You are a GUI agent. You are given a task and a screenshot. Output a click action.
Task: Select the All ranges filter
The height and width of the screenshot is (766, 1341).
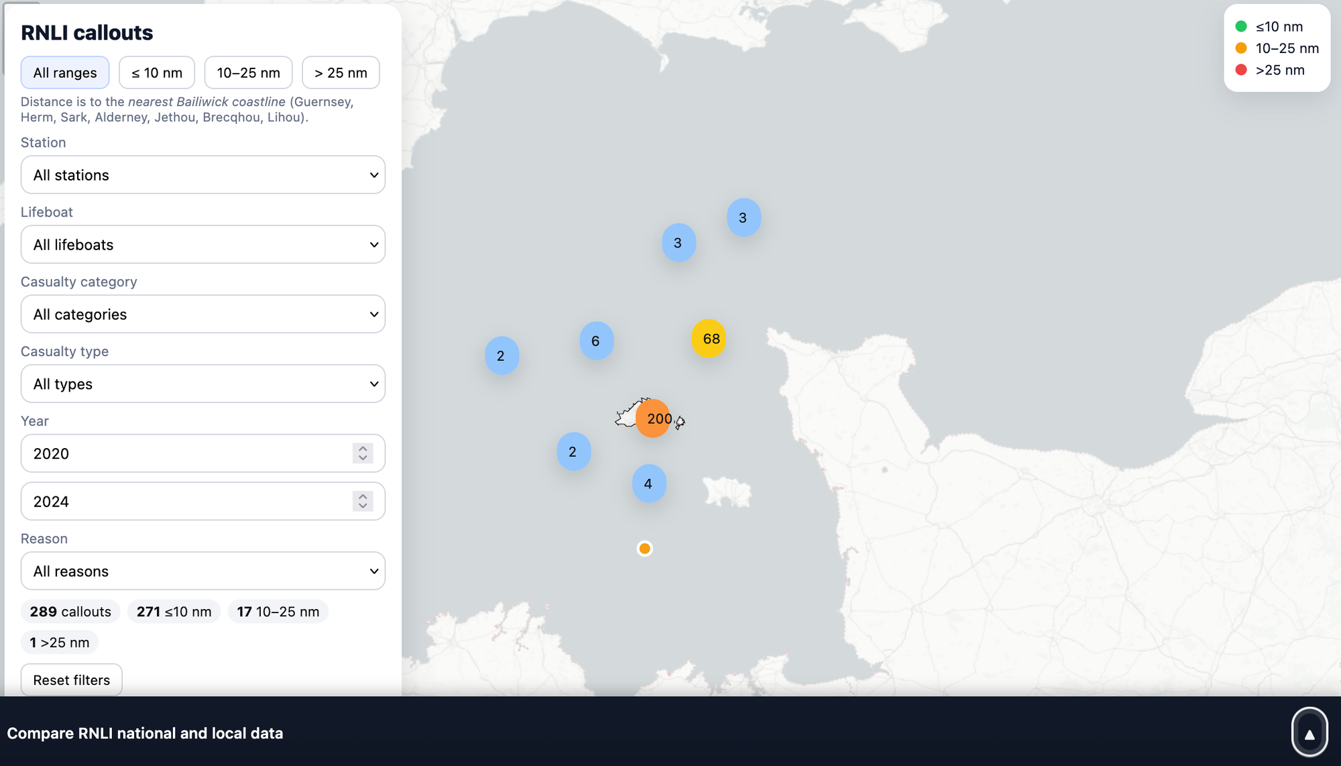[x=65, y=72]
